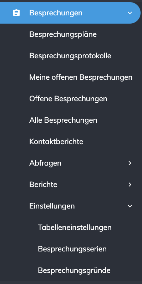Click the clipboard icon beside Besprechungen
The height and width of the screenshot is (284, 142).
16,13
